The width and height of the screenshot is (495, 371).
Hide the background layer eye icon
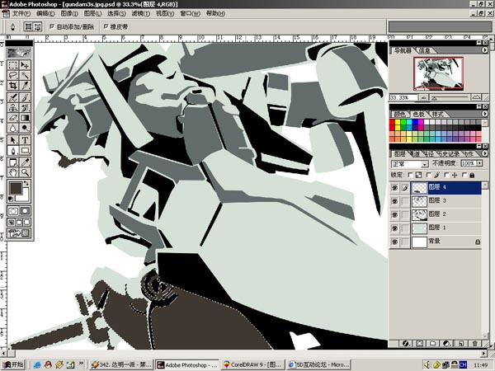(x=394, y=242)
